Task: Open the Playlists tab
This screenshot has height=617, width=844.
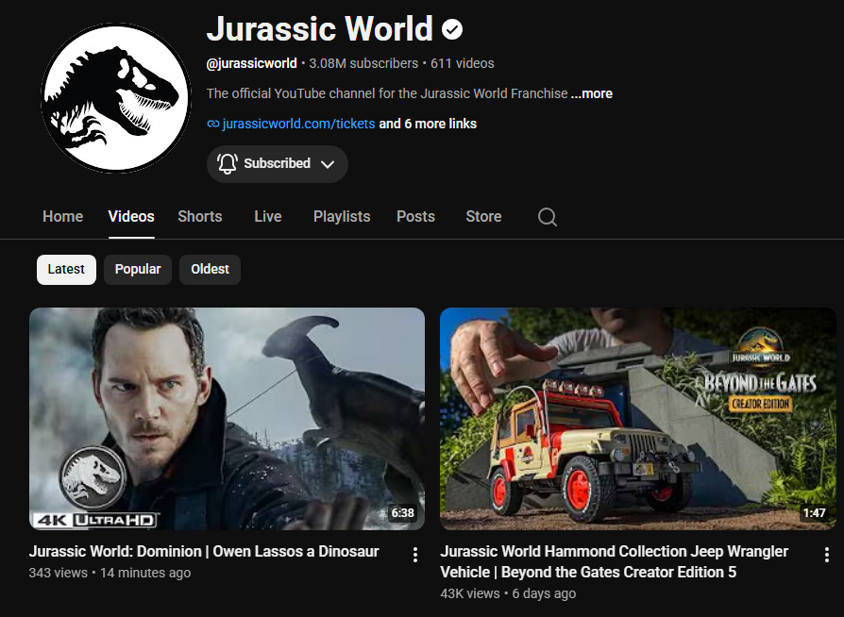Action: click(x=342, y=216)
